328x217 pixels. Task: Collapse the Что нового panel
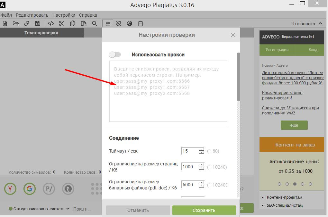point(321,23)
